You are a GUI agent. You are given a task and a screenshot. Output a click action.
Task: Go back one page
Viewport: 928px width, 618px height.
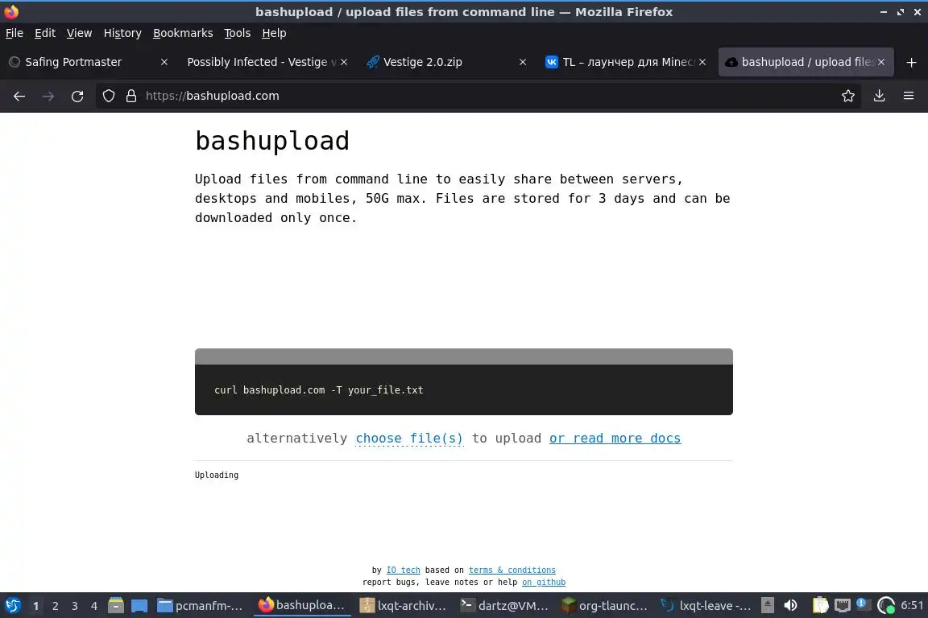pyautogui.click(x=19, y=96)
